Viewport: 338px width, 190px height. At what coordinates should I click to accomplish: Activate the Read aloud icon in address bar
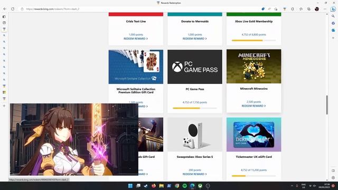269,9
